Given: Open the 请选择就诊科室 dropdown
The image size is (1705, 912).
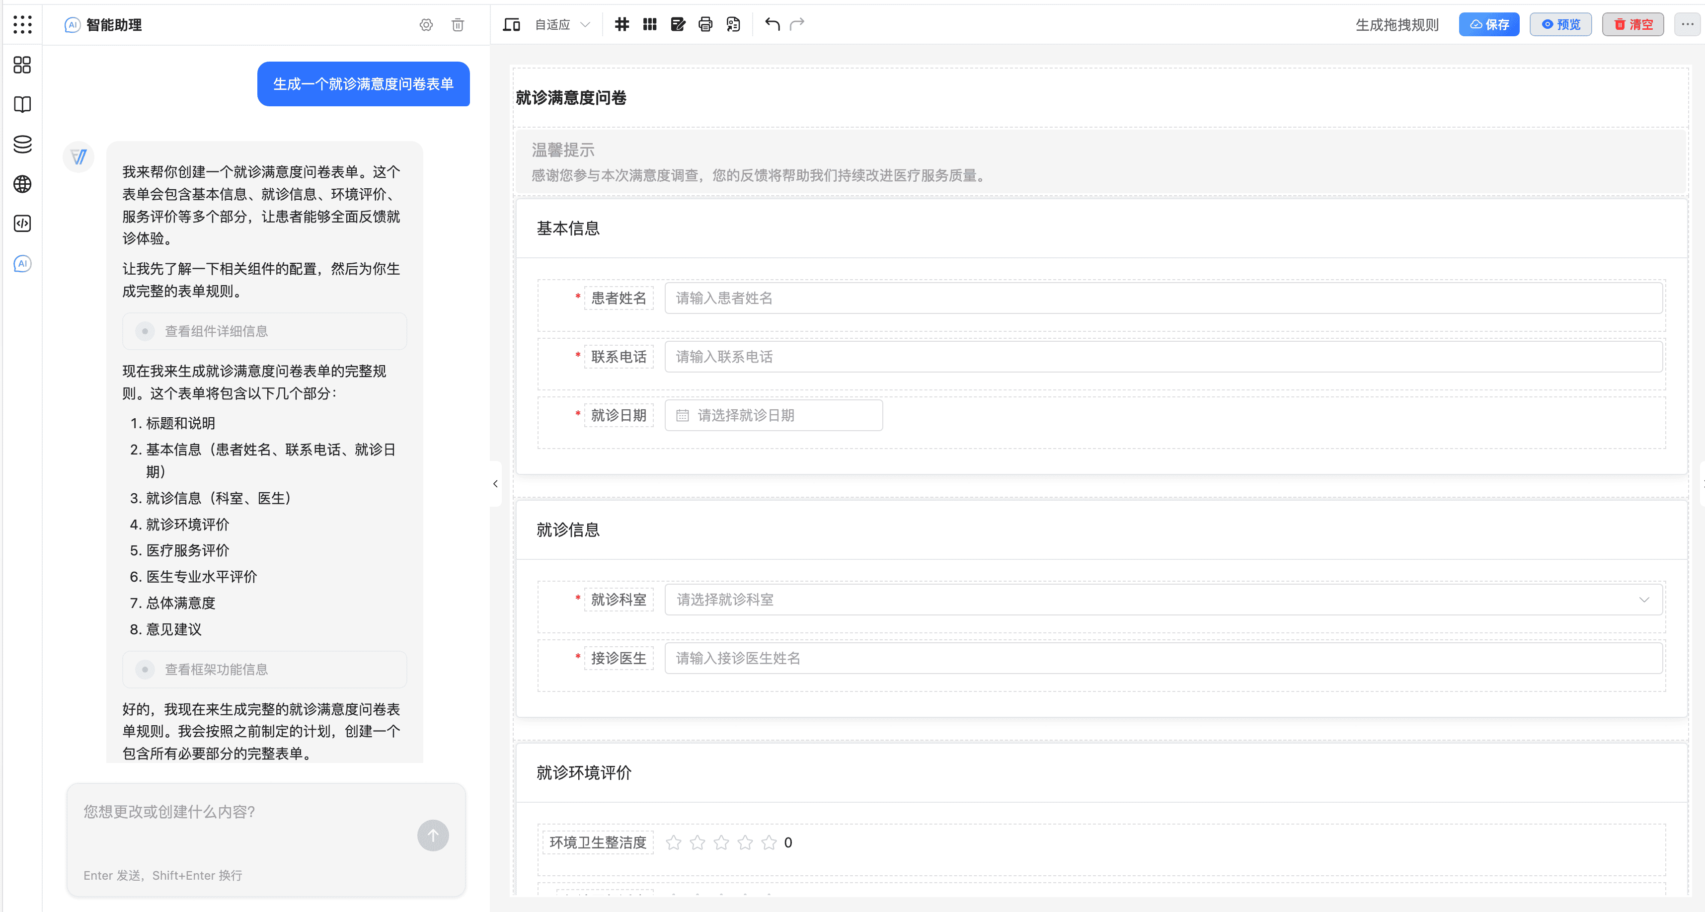Looking at the screenshot, I should [x=1163, y=600].
